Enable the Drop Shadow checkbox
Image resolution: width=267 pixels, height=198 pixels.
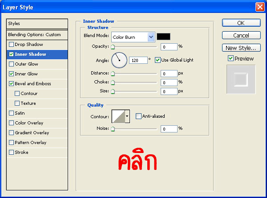(11, 45)
